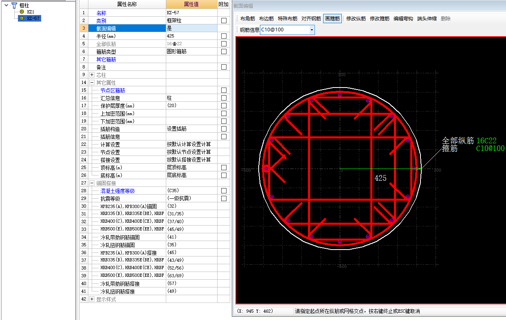Screen dimensions: 506x320
Task: Select the 特殊布筋 toolbar button
Action: 288,19
